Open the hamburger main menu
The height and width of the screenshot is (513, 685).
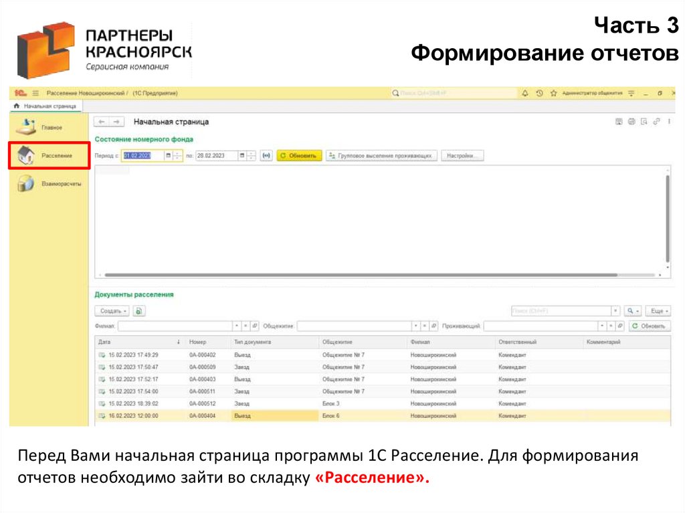point(35,93)
